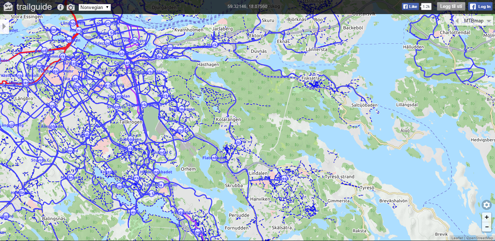
Task: Open the info icon in header
Action: coord(61,7)
